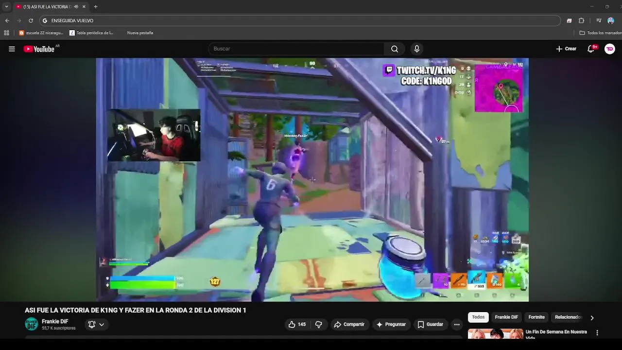The width and height of the screenshot is (622, 350).
Task: Click the 55,7 K suscriptores text
Action: 58,328
